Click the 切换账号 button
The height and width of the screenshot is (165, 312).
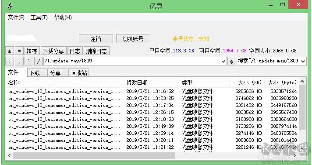click(x=133, y=39)
